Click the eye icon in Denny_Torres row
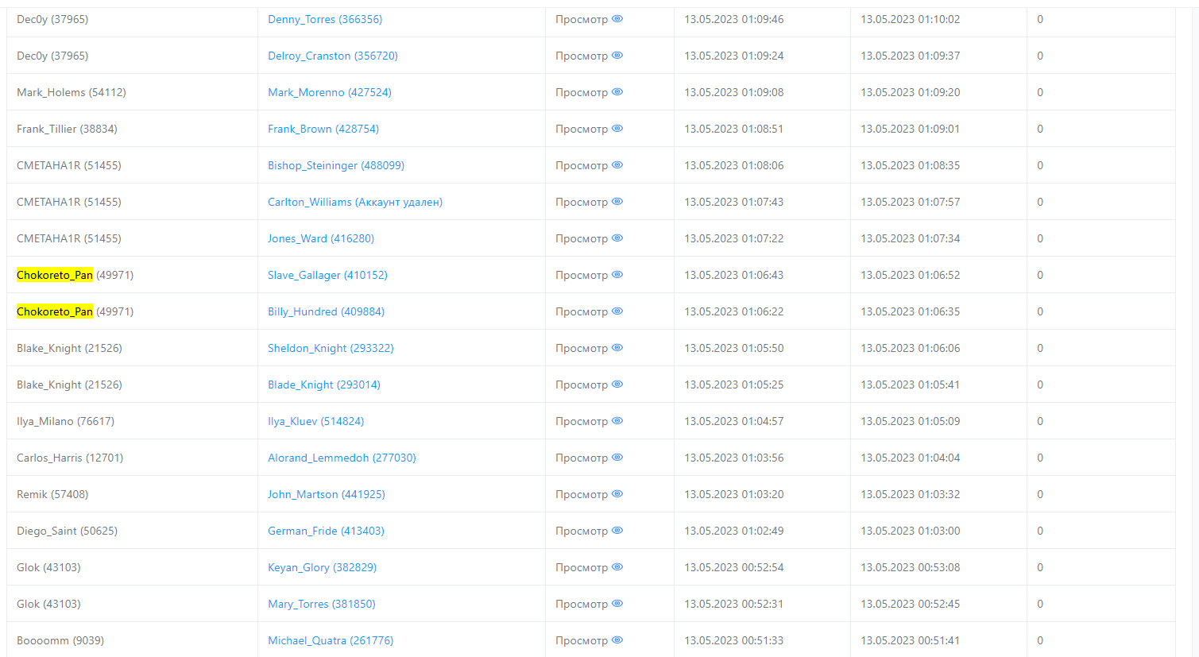 pyautogui.click(x=617, y=19)
